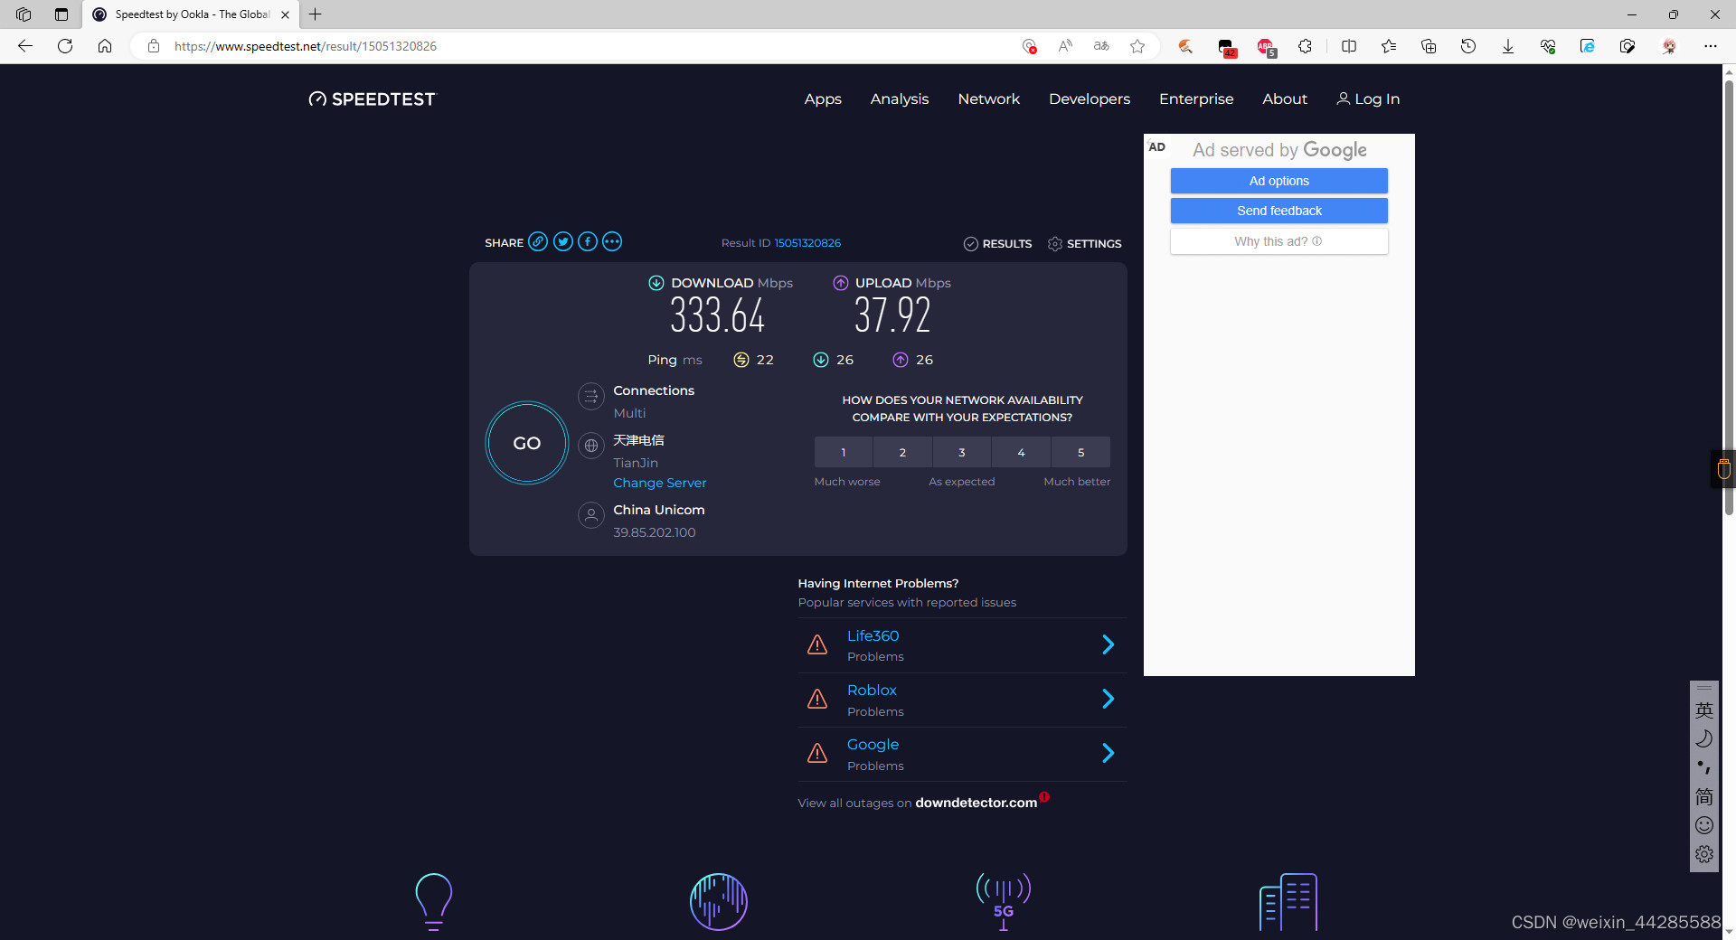Open browser extensions puzzle icon

[1305, 46]
